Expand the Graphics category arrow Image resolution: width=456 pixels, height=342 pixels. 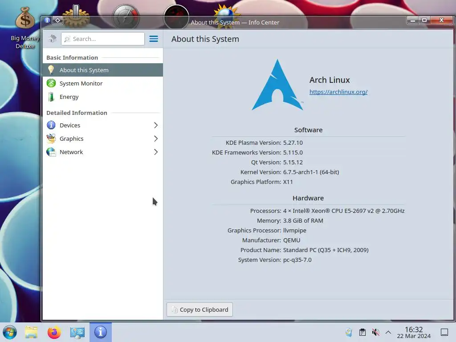coord(155,139)
